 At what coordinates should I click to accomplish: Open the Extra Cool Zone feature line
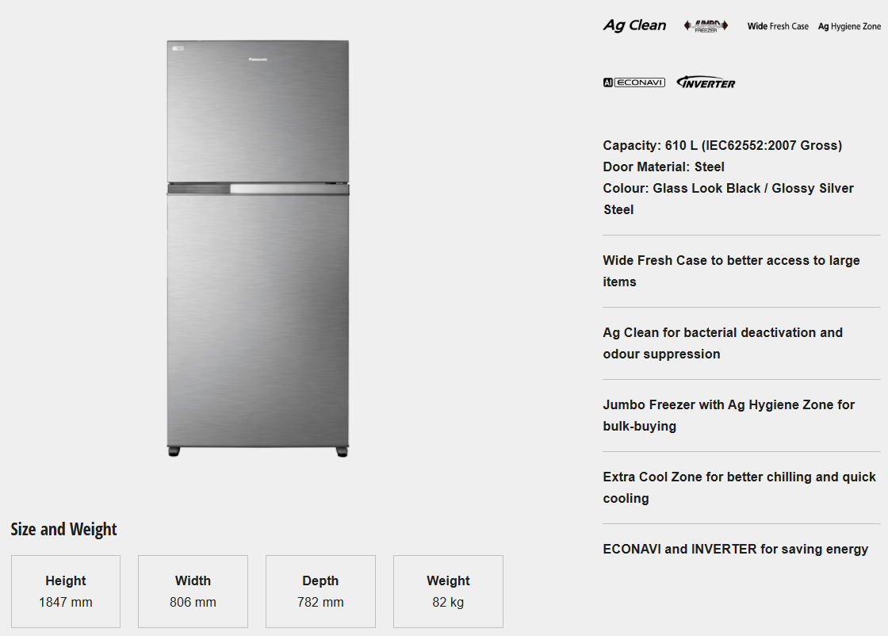point(739,488)
